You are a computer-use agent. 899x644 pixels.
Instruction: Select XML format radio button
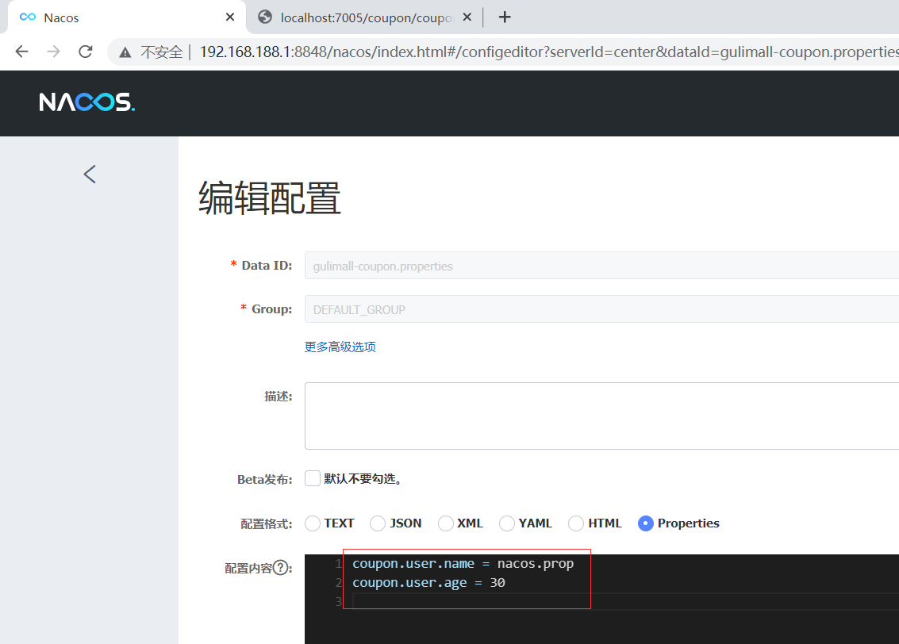445,523
